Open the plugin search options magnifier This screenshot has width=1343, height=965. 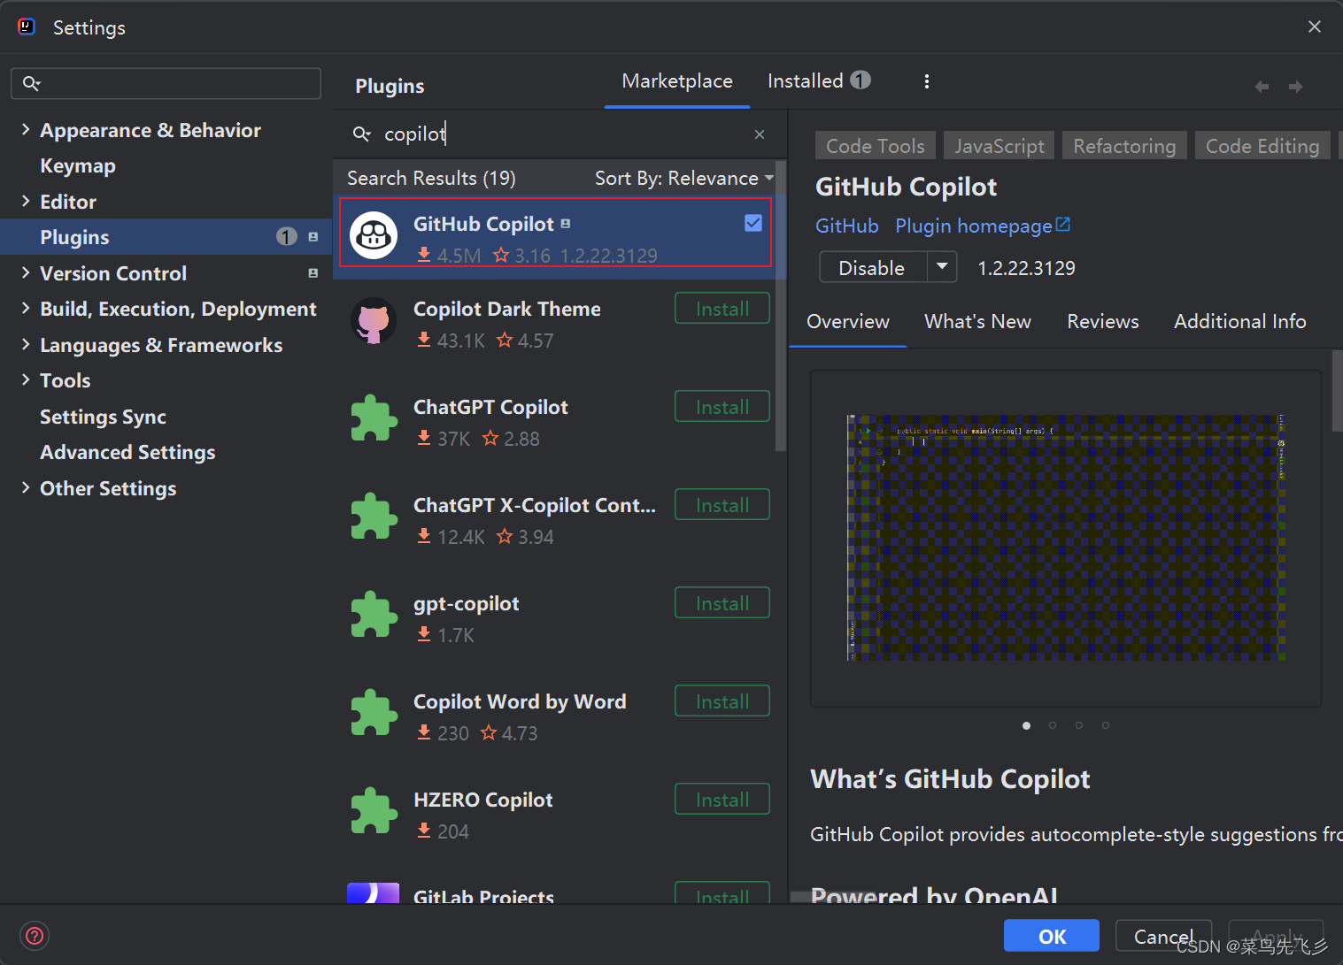coord(361,134)
